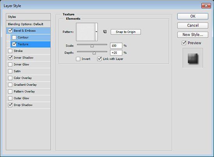
Task: Open the Pattern picker dropdown arrow
Action: tap(96, 32)
